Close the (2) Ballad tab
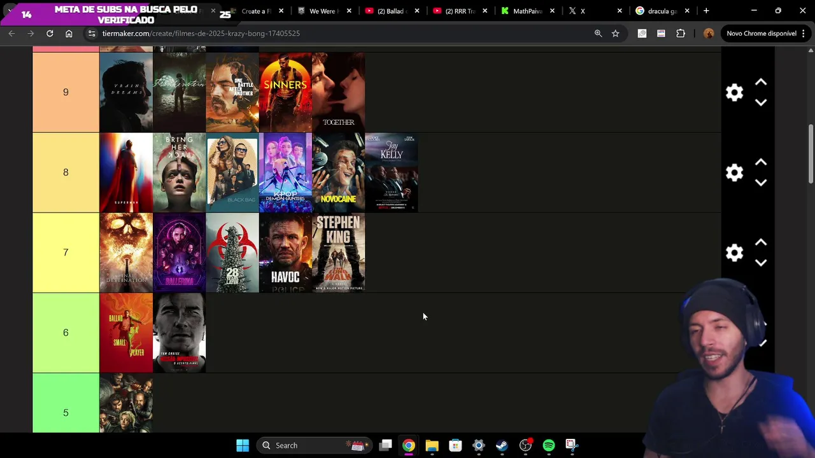Image resolution: width=815 pixels, height=458 pixels. tap(417, 11)
